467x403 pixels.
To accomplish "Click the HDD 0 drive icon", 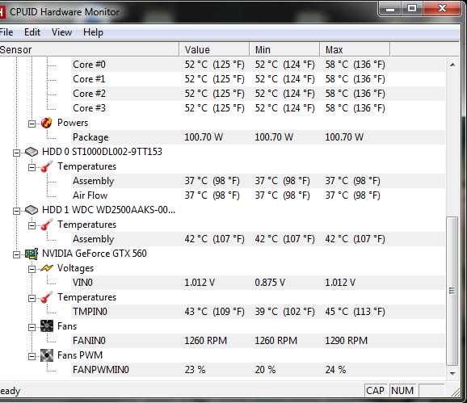I will (32, 152).
